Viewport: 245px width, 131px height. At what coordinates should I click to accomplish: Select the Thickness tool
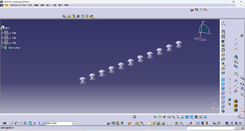coord(83,16)
